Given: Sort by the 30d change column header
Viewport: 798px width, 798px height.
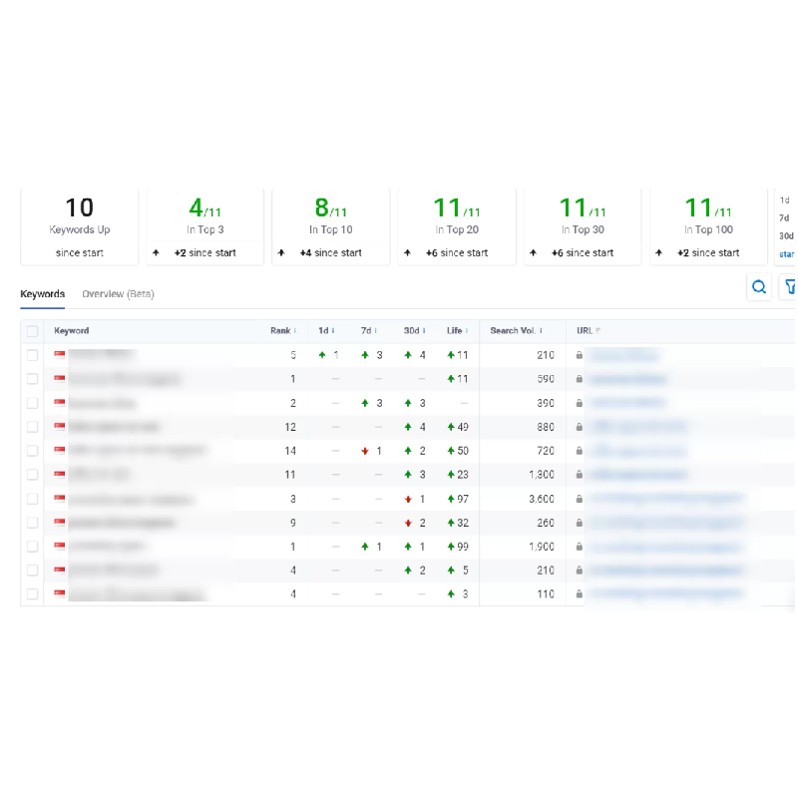Looking at the screenshot, I should (x=414, y=331).
